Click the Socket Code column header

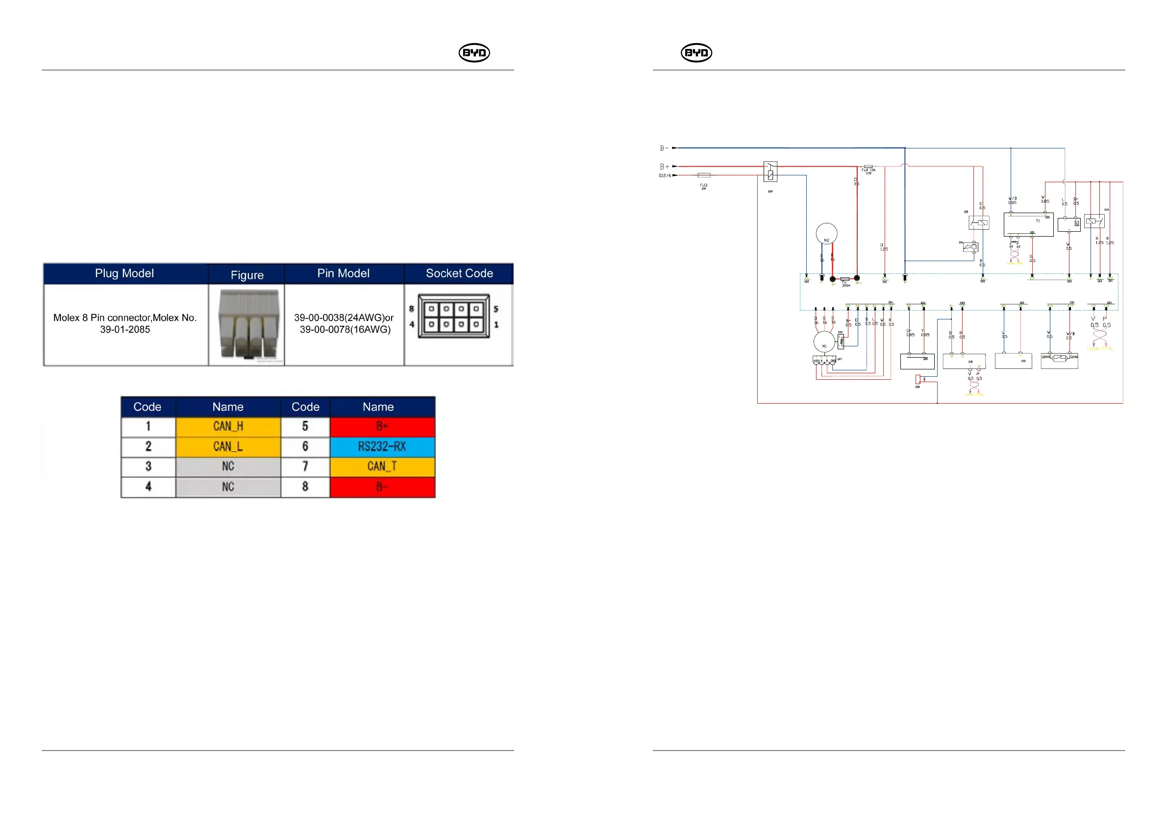click(x=459, y=273)
